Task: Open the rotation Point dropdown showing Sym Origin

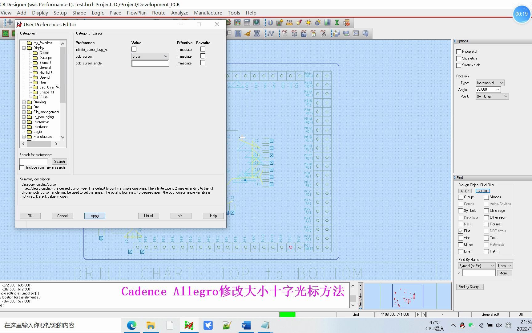Action: (x=505, y=96)
